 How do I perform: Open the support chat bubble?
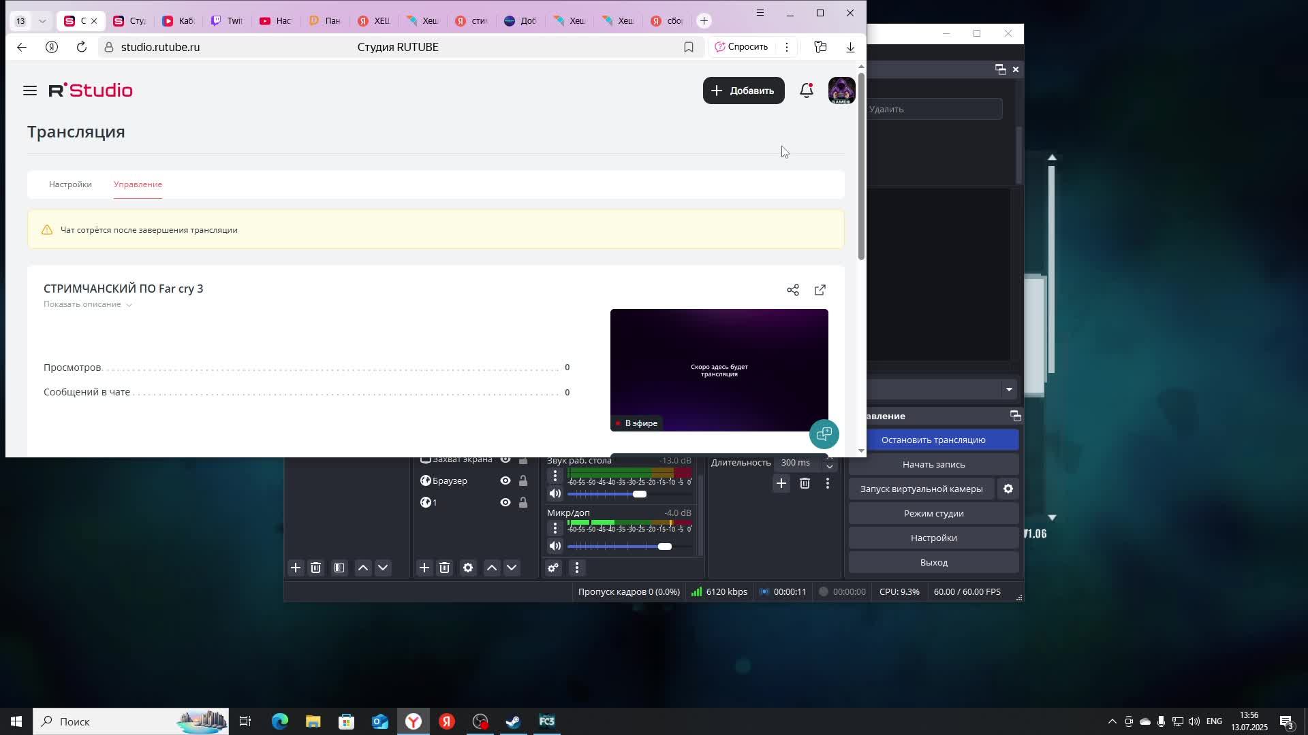click(824, 434)
